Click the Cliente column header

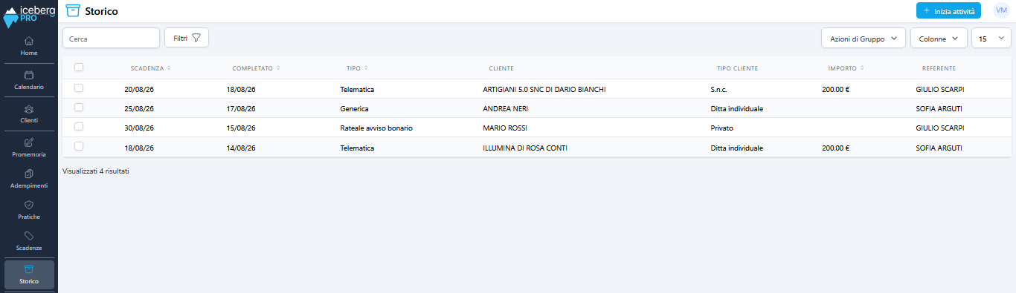tap(501, 68)
